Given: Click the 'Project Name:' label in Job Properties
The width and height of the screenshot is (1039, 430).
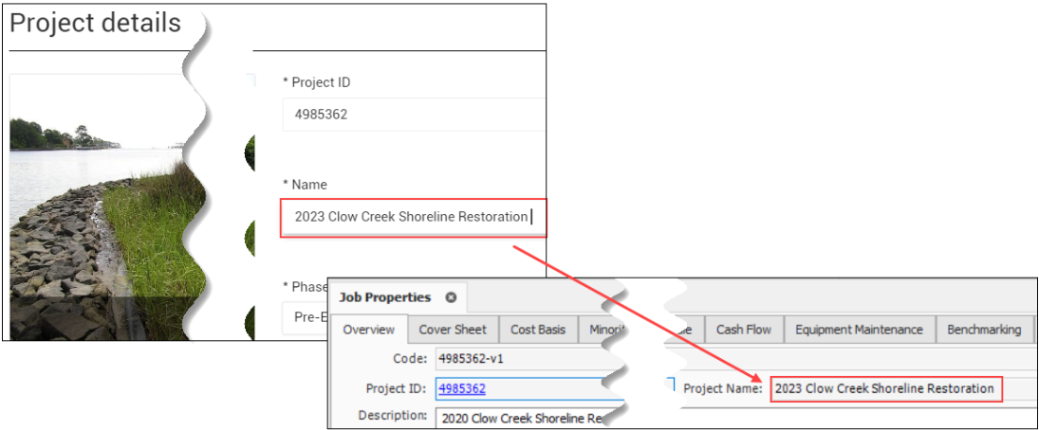Looking at the screenshot, I should [723, 388].
